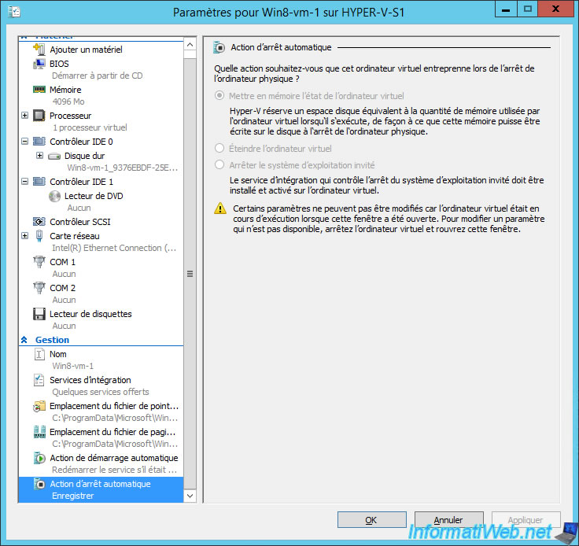Click the Mémoire RAM icon

coord(39,90)
